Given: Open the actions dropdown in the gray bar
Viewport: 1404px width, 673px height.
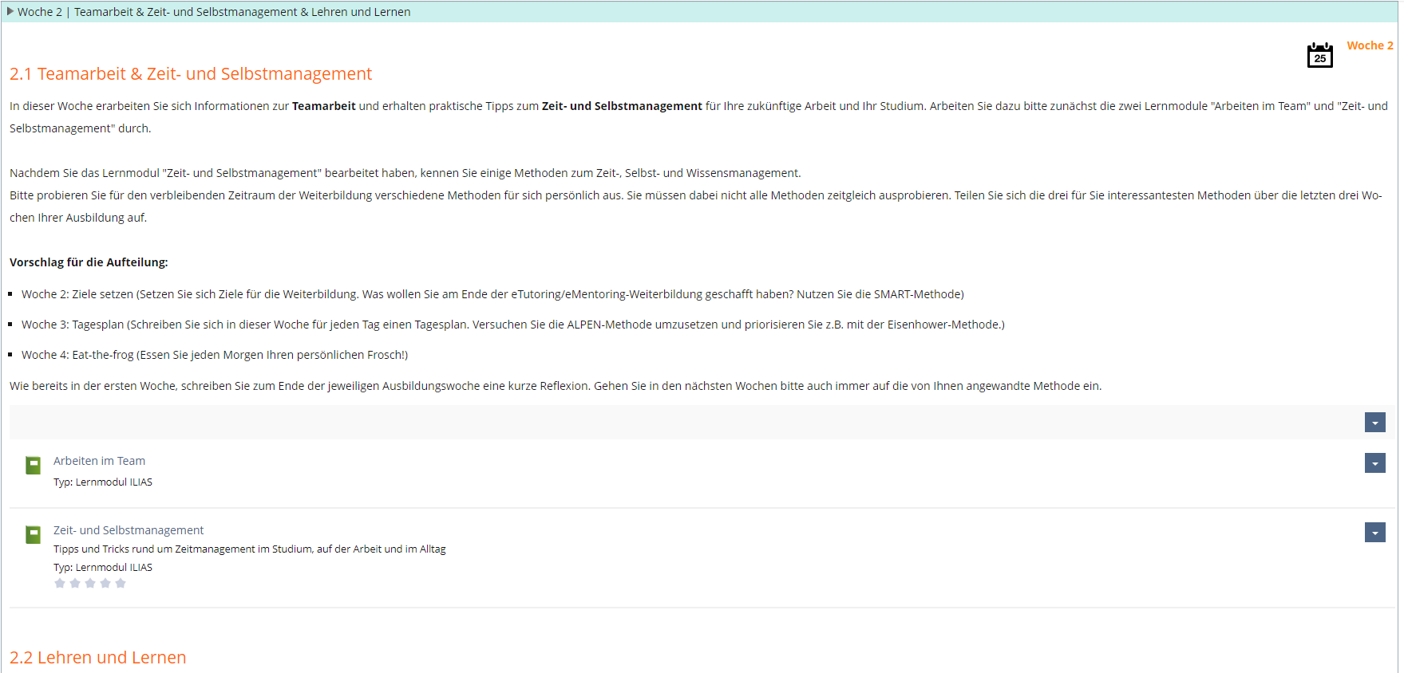Looking at the screenshot, I should [x=1374, y=423].
